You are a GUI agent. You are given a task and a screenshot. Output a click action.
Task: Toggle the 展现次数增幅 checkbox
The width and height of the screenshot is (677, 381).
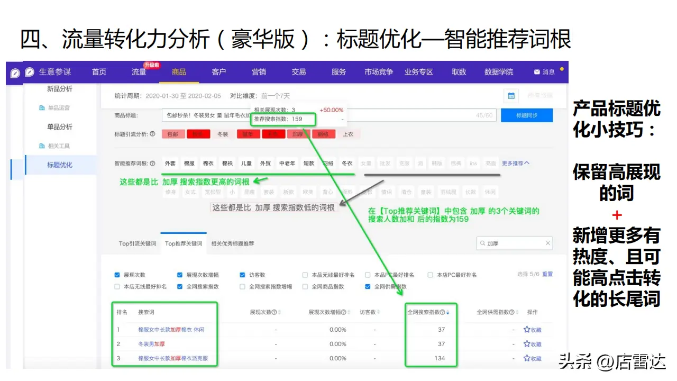pyautogui.click(x=180, y=275)
